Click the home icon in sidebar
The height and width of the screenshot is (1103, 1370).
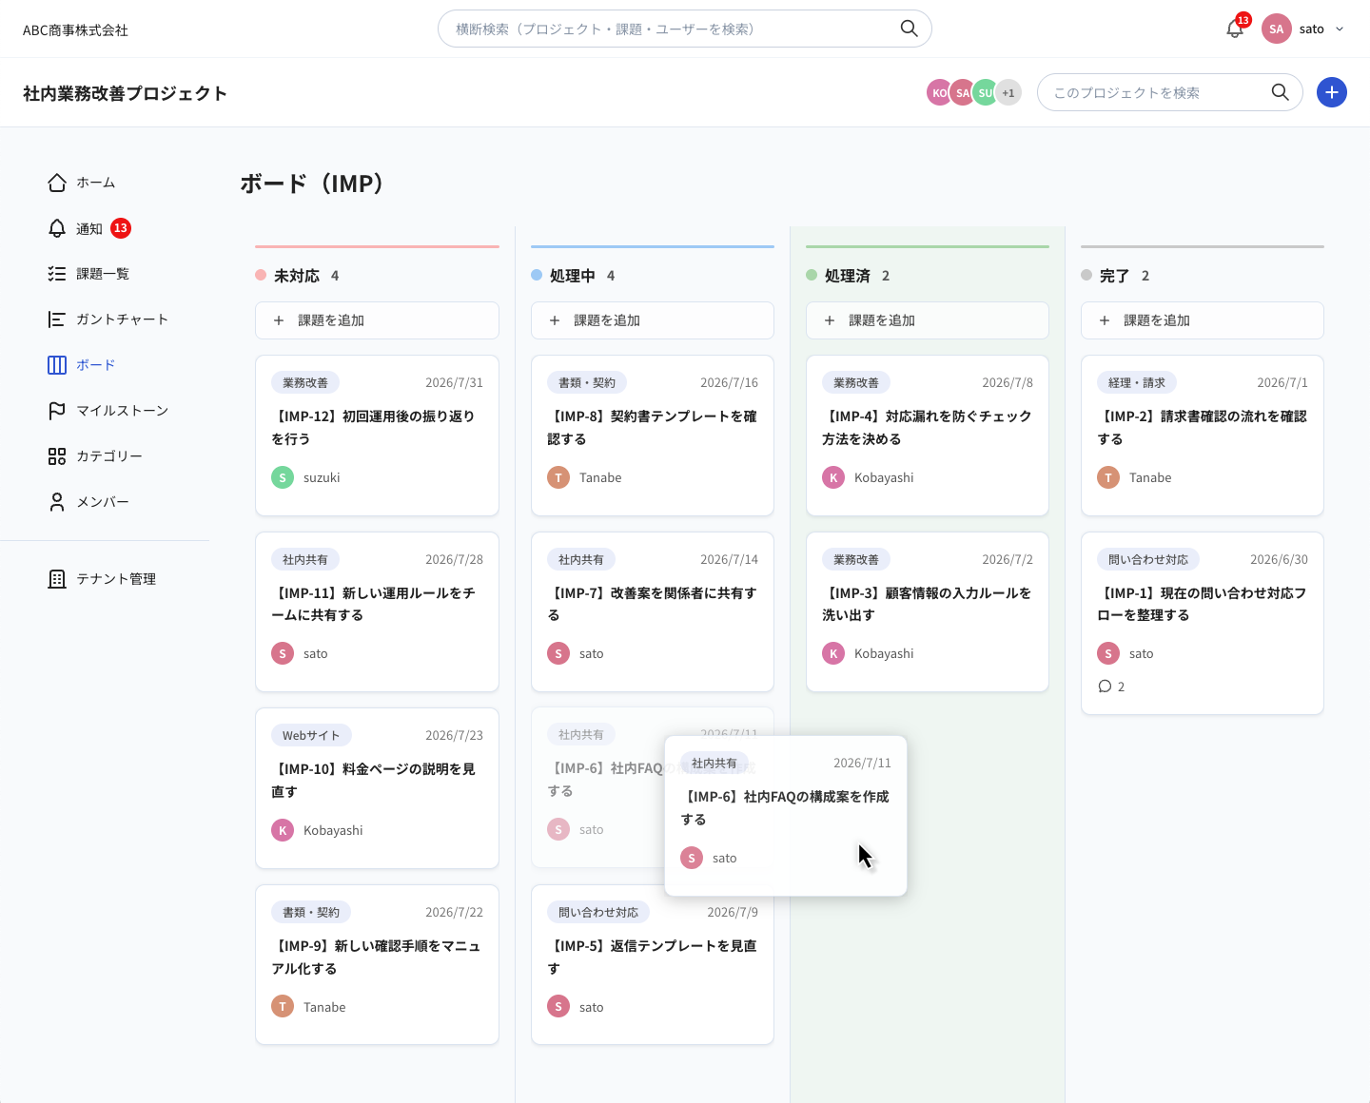[x=57, y=183]
